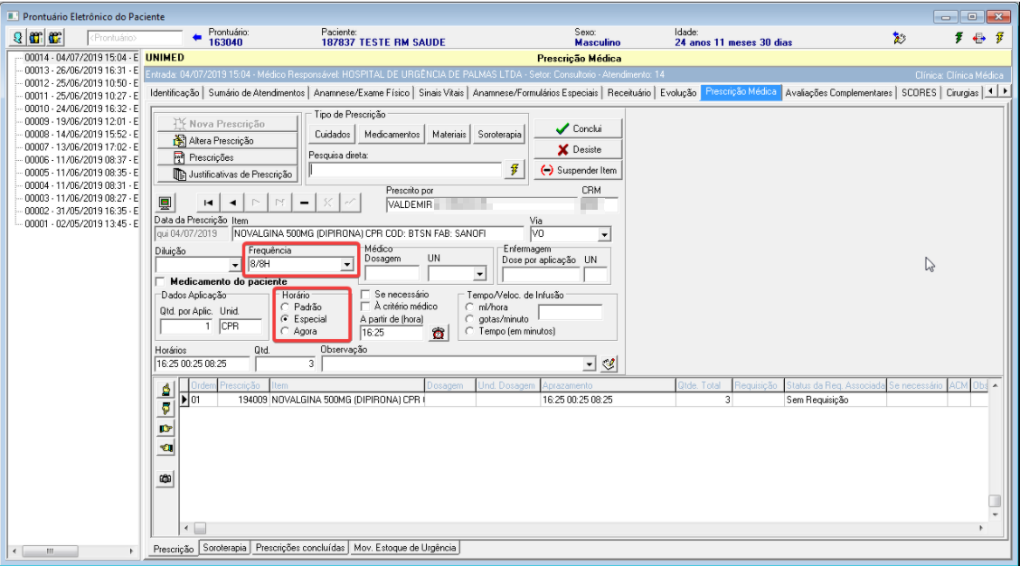Click the Soroterapia type button
1020x566 pixels.
[499, 135]
